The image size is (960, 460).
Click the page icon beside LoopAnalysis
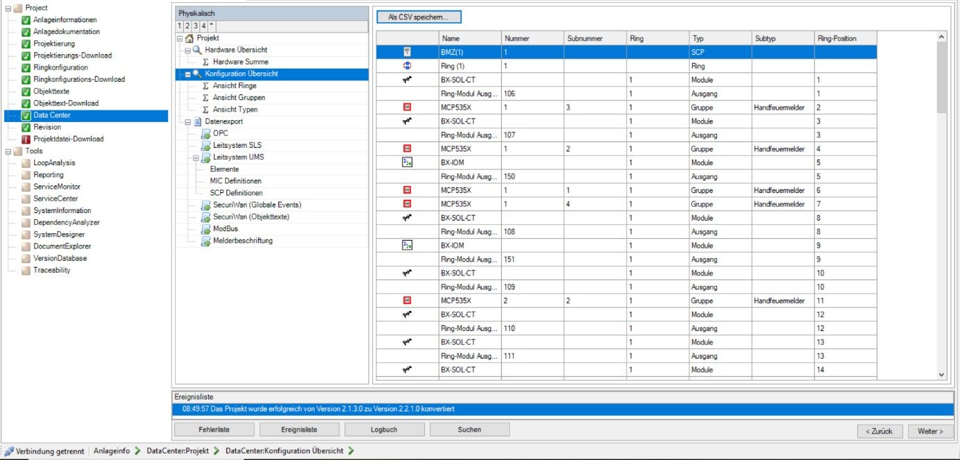pos(26,163)
